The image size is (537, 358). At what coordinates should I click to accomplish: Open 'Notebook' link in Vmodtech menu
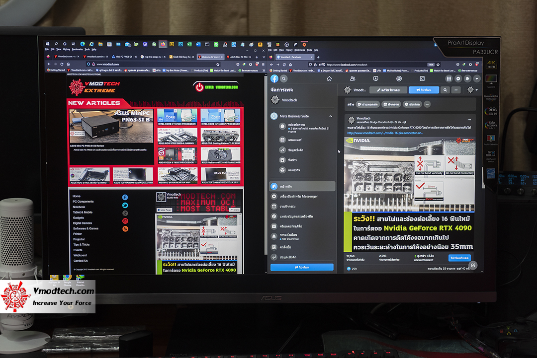click(x=79, y=207)
